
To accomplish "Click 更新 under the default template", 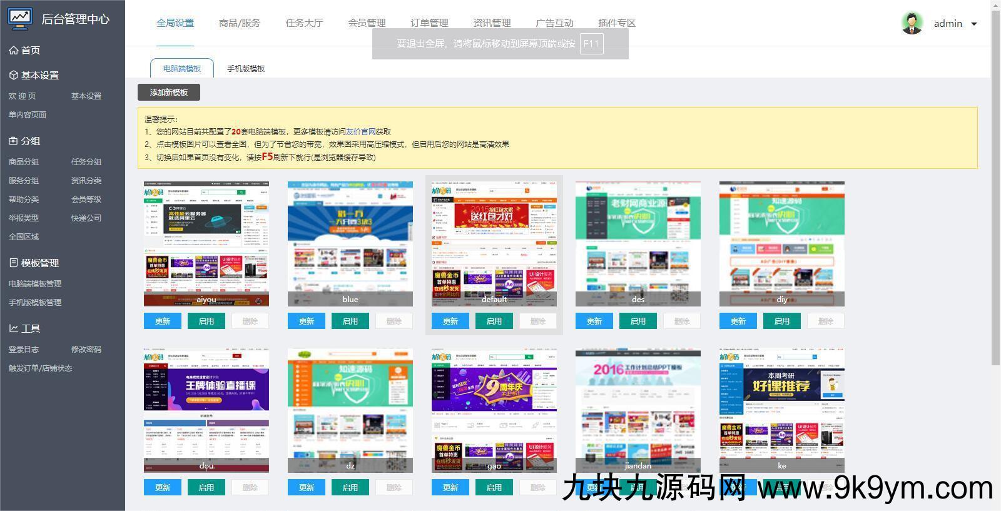I will [450, 321].
